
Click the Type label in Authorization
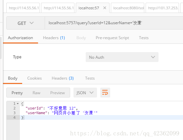coord(17,57)
